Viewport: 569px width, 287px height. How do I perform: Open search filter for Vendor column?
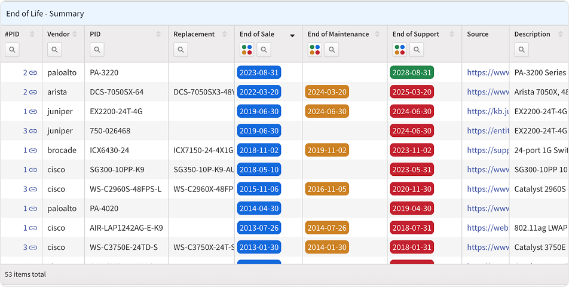[x=54, y=50]
